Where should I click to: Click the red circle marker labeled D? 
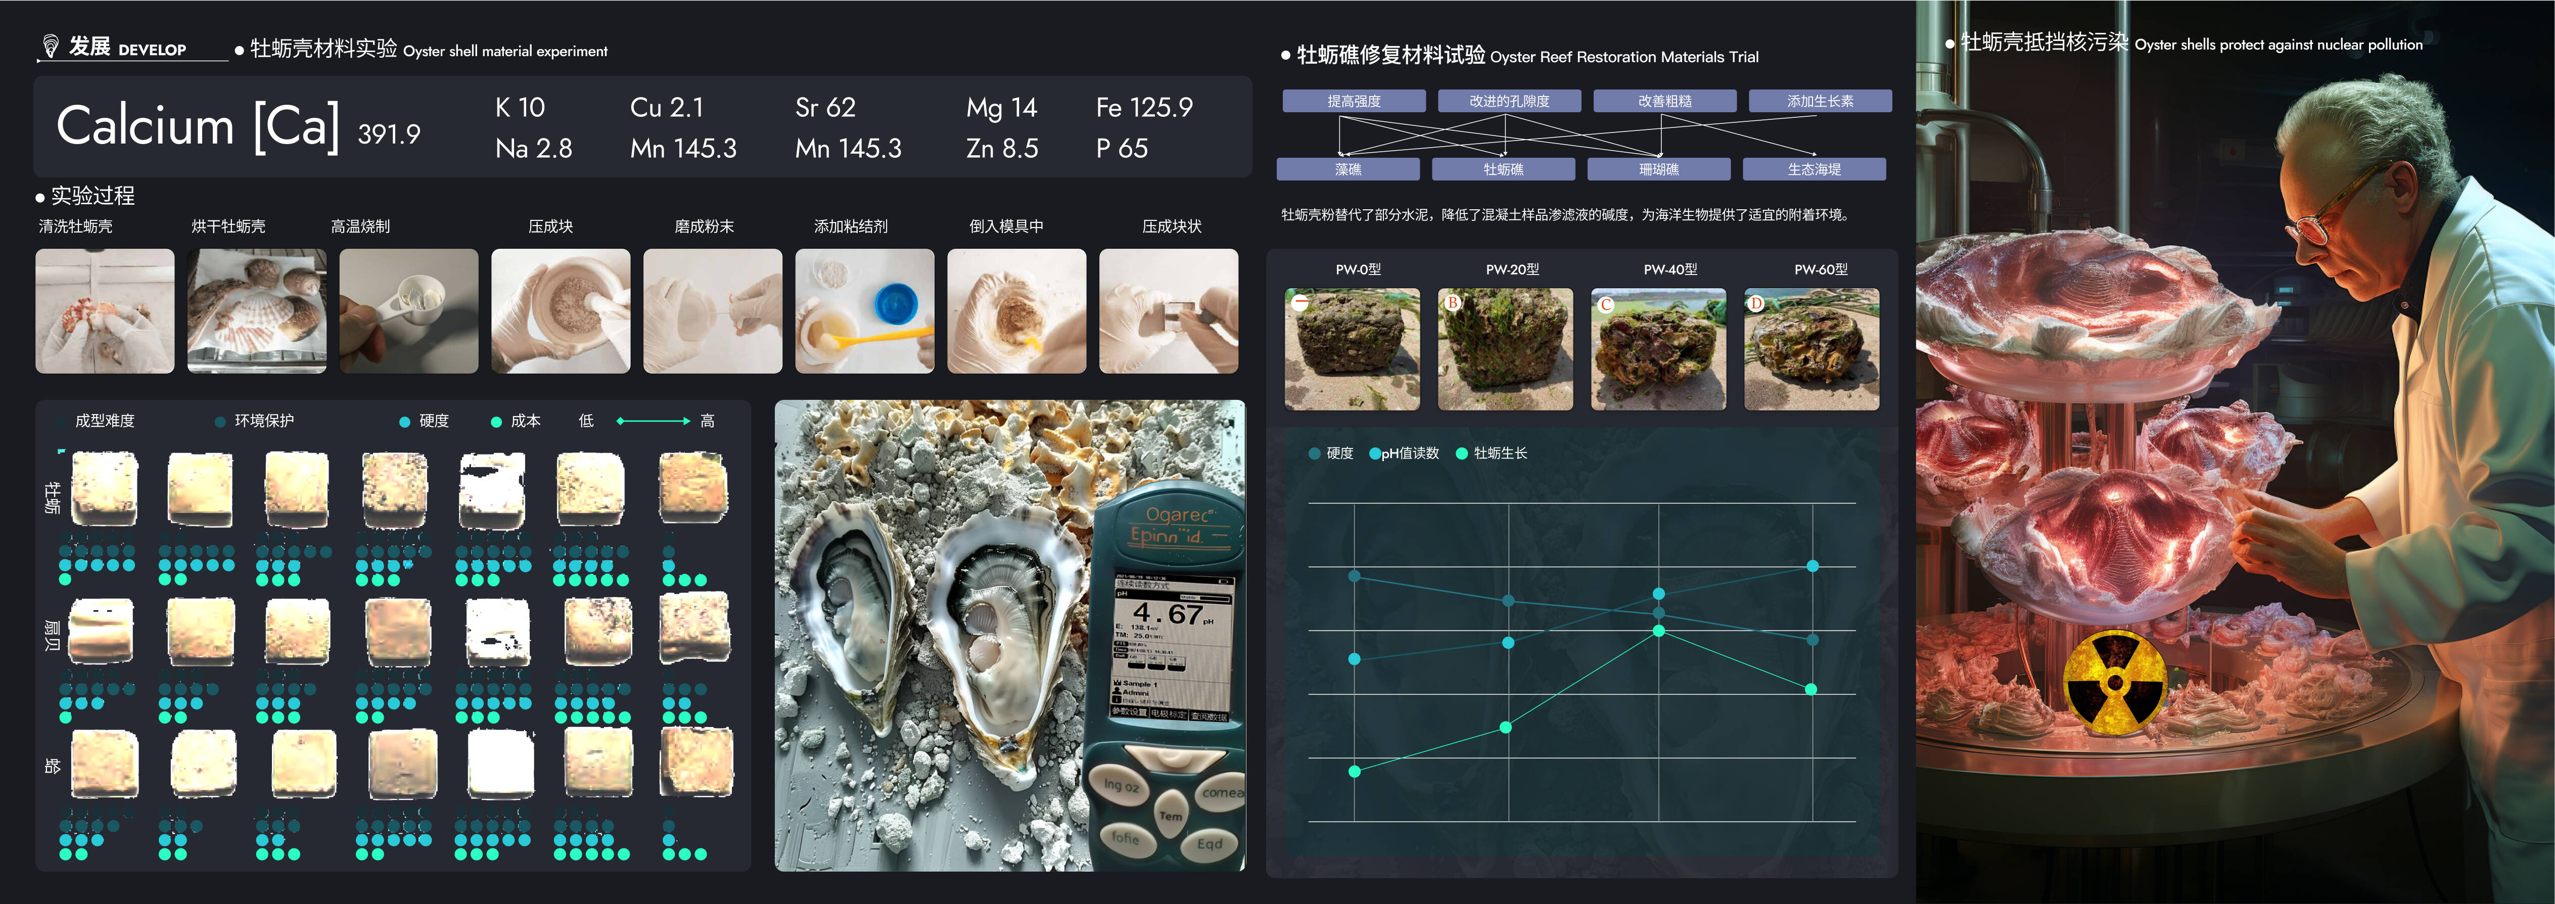[1755, 304]
